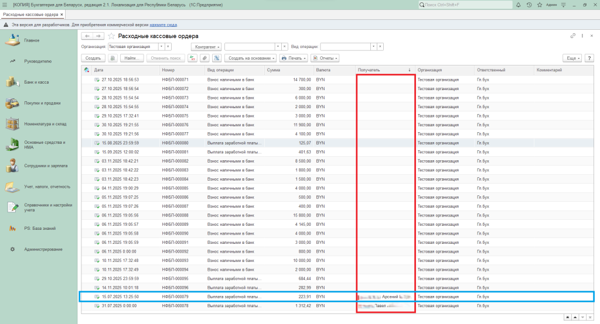Click the help question mark button
The height and width of the screenshot is (324, 600).
[x=589, y=58]
